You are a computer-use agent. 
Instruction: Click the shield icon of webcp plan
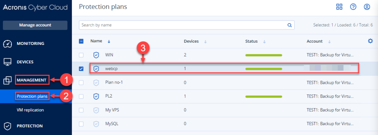tap(96, 69)
